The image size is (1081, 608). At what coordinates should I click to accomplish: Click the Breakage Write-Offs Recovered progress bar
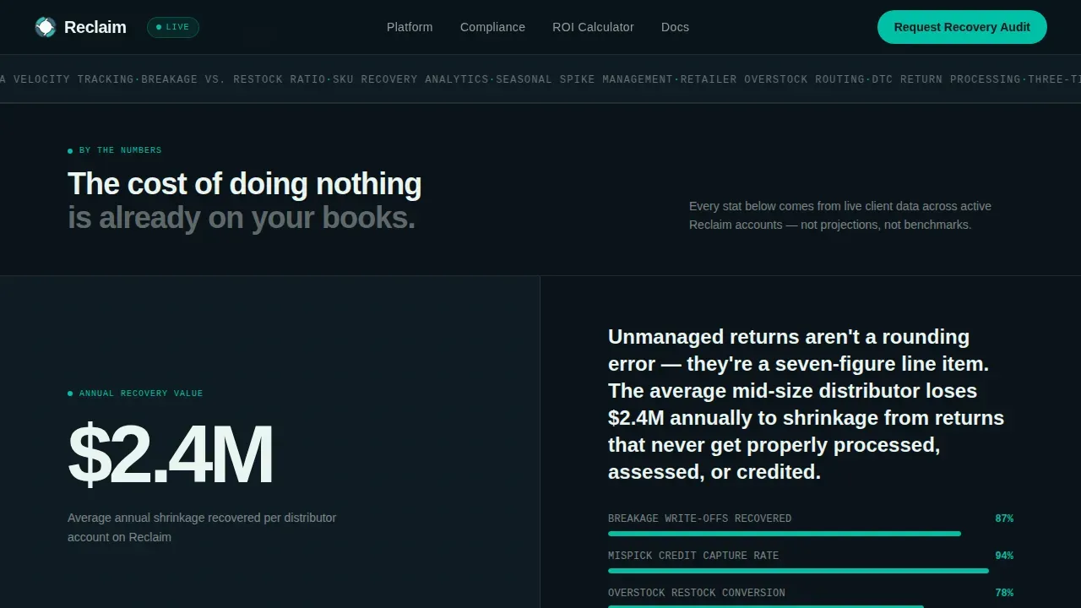(785, 534)
